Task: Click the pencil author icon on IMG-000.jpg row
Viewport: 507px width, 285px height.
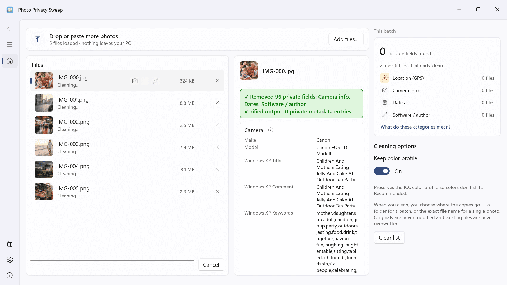Action: (155, 81)
